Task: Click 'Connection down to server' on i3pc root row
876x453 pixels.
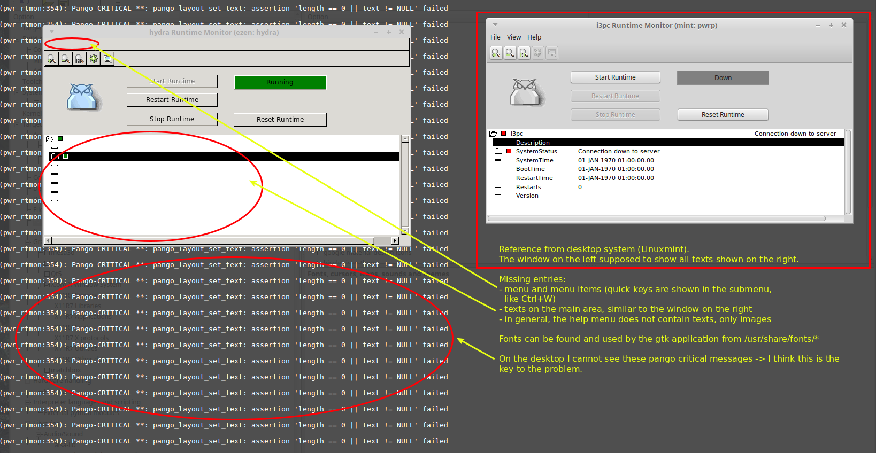Action: tap(795, 134)
